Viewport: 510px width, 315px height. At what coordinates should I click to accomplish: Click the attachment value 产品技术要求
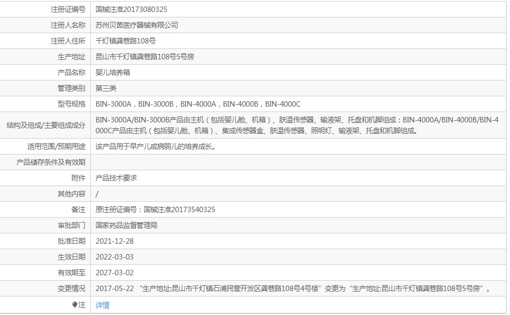[x=116, y=178]
